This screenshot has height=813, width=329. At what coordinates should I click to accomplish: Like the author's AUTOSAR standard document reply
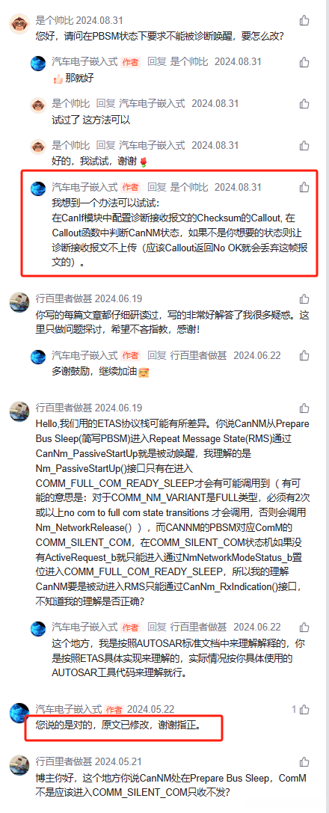point(304,627)
